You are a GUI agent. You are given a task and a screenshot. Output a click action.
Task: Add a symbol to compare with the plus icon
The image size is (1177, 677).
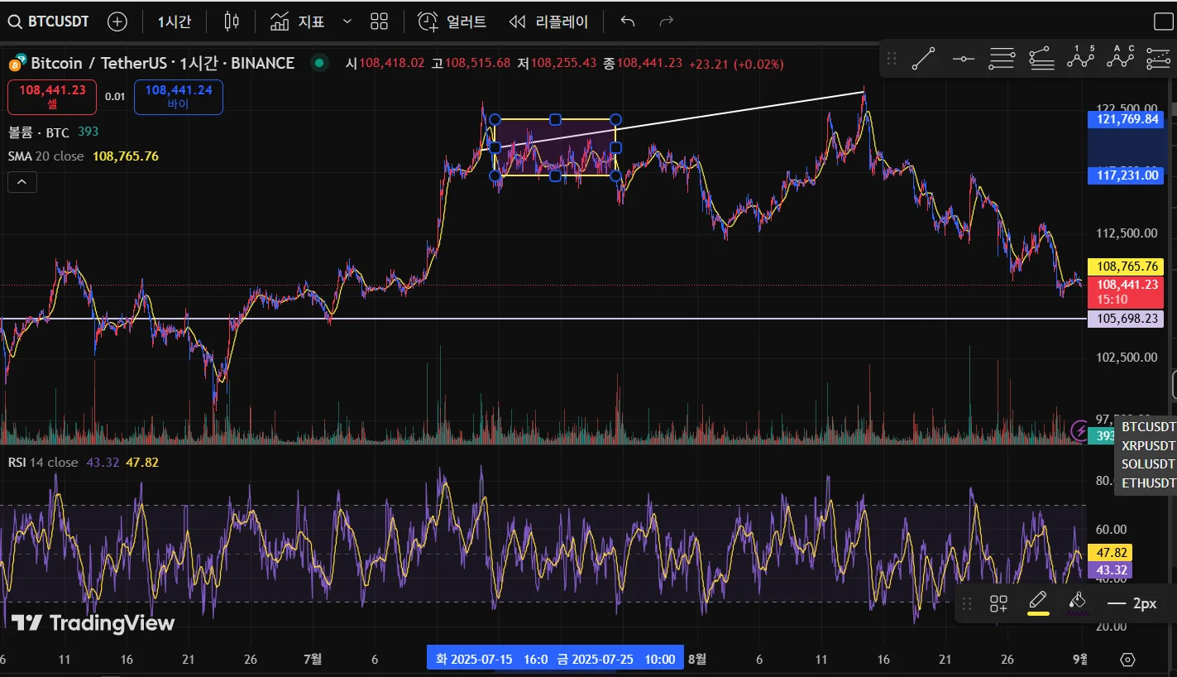point(117,22)
